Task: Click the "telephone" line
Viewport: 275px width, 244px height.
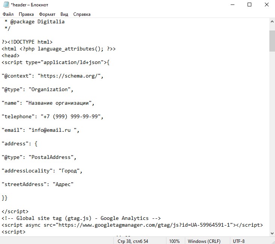Action: click(x=53, y=117)
